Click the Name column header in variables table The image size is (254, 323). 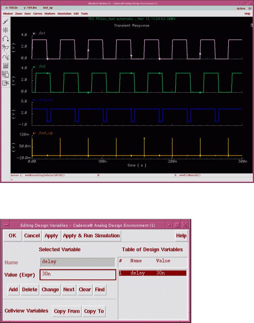tap(136, 261)
